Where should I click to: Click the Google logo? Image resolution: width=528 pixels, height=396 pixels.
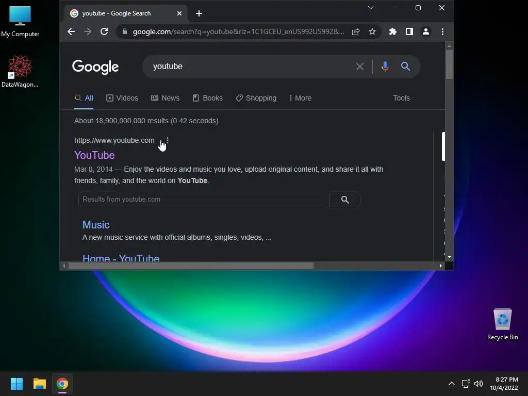(95, 67)
